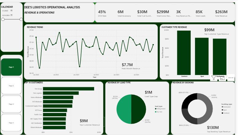This screenshot has width=238, height=135.
Task: Click the Revenue By Booking title
Action: tap(183, 83)
